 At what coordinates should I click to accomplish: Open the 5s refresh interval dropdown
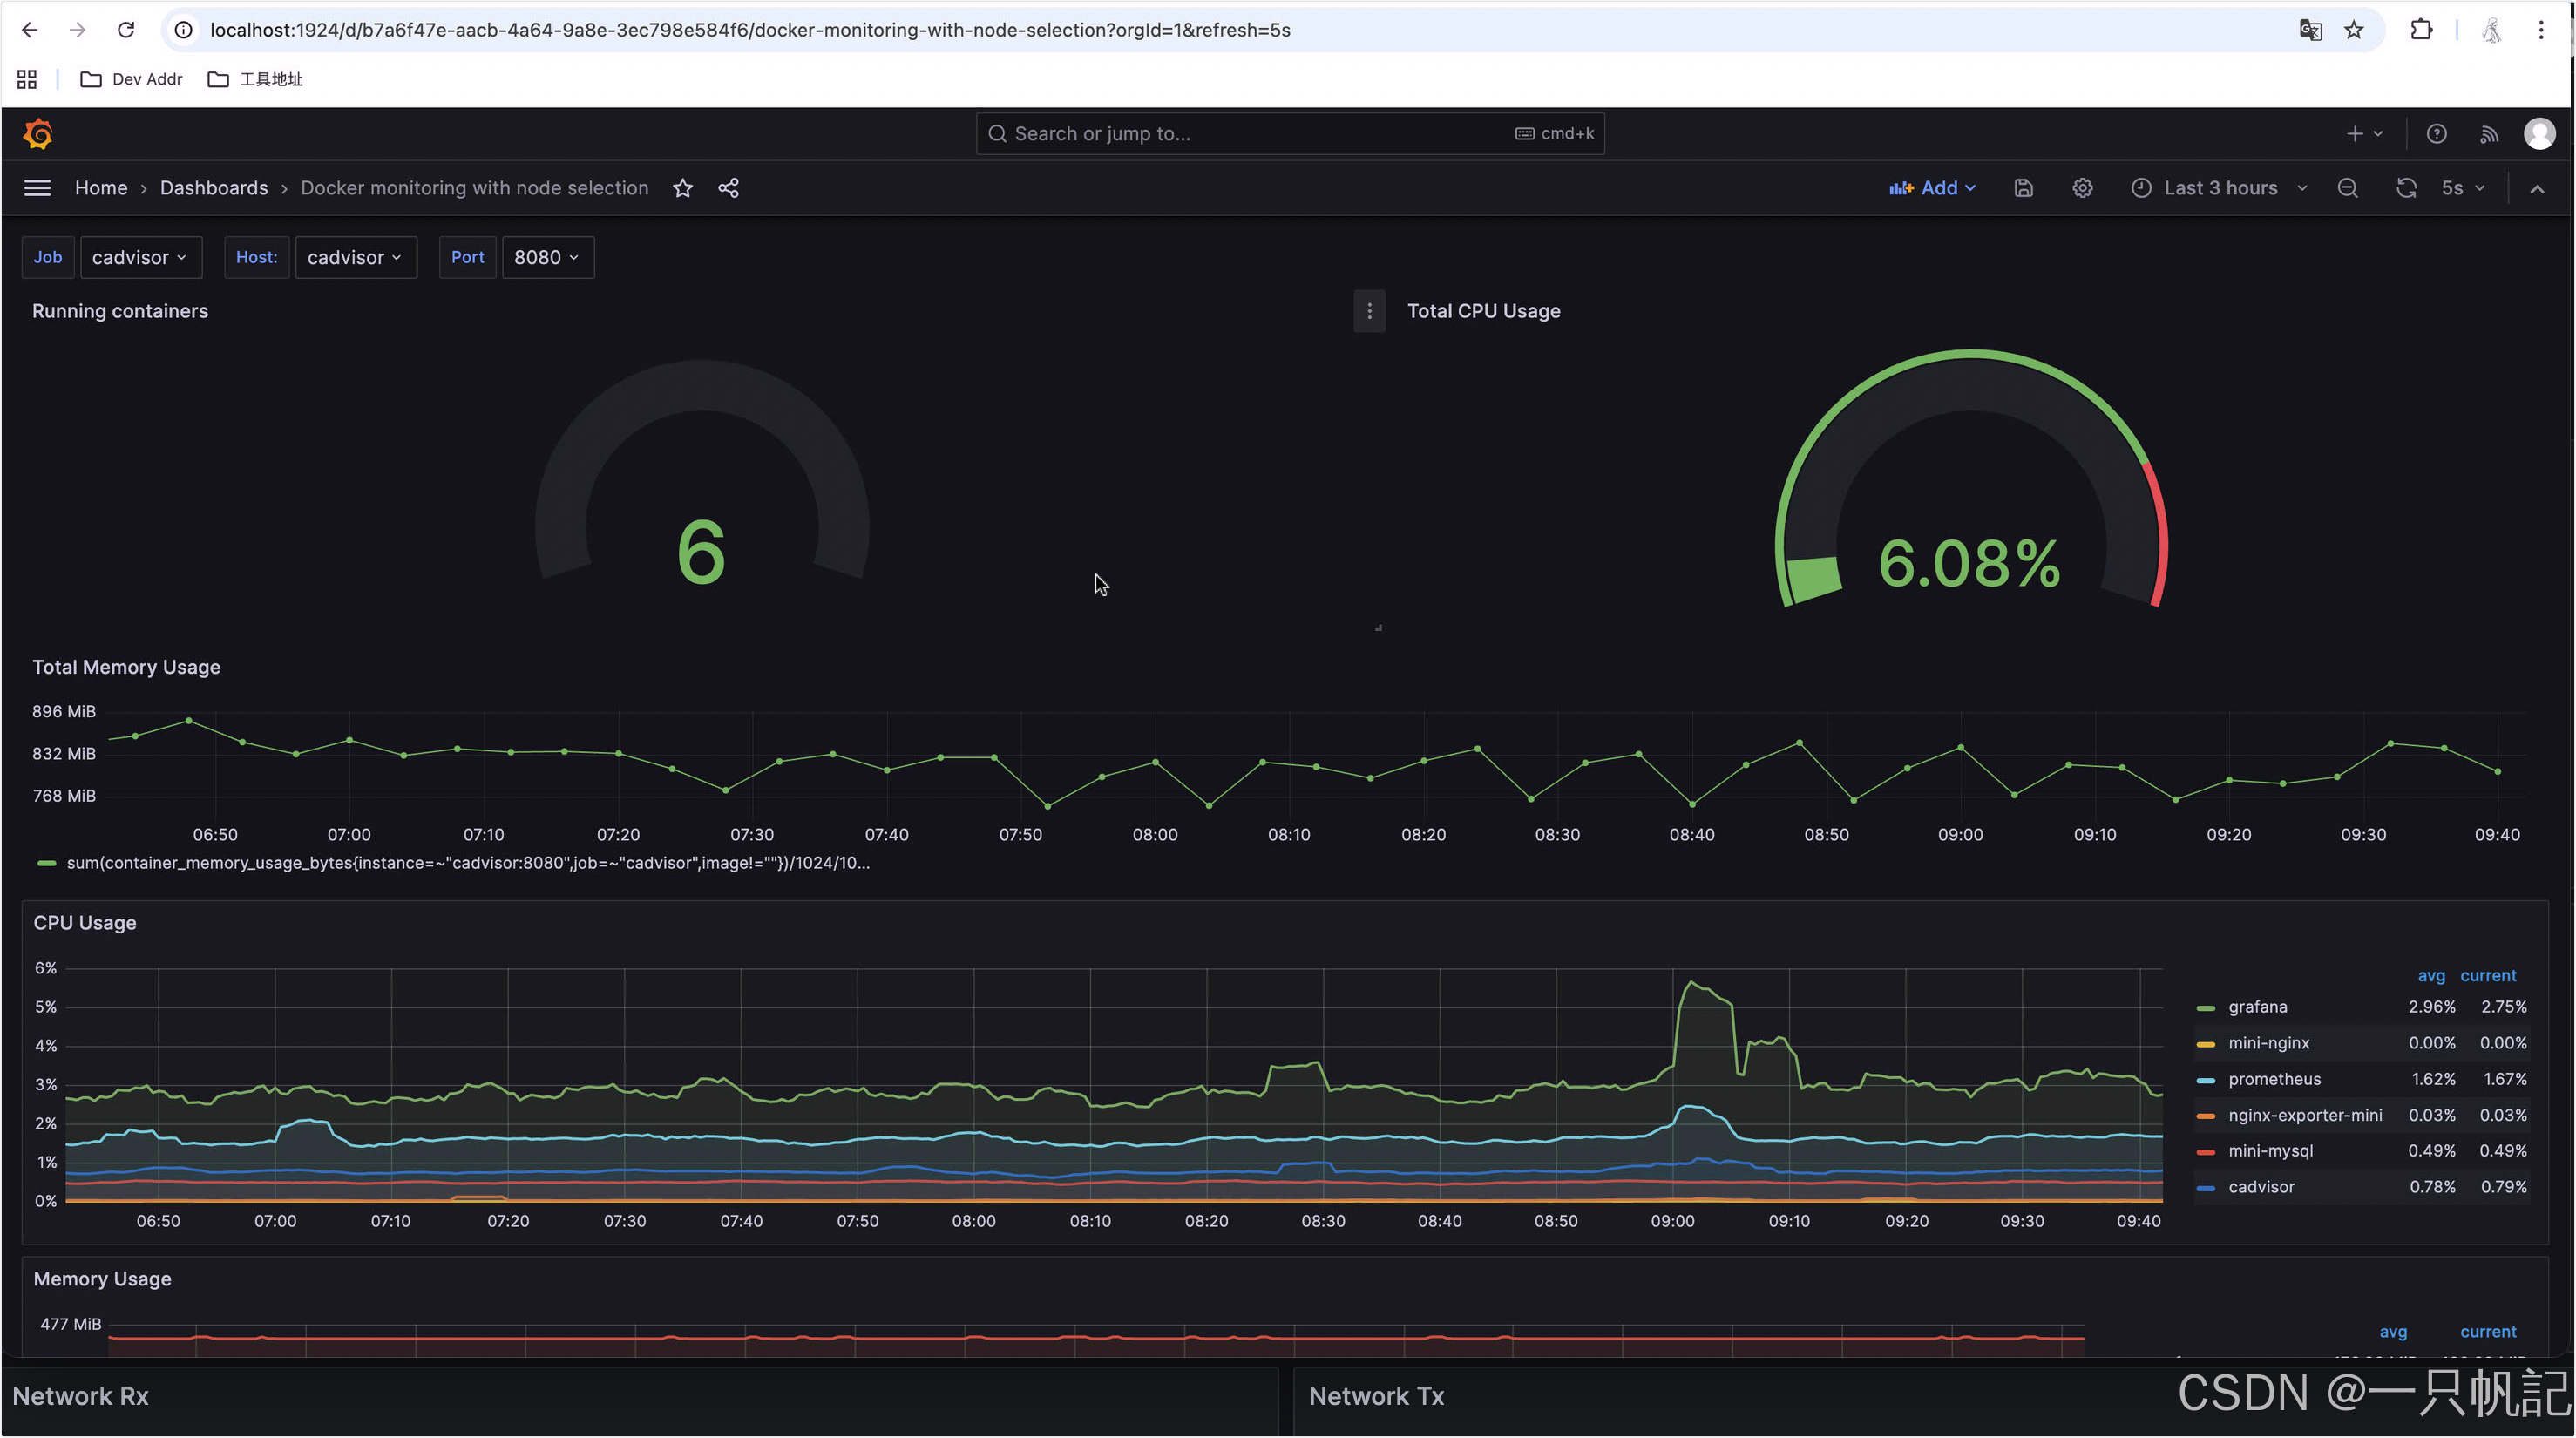click(x=2462, y=188)
